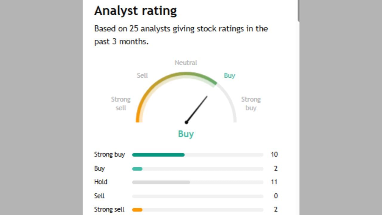This screenshot has height=215, width=382.
Task: Click the 25 analysts description text
Action: [181, 35]
